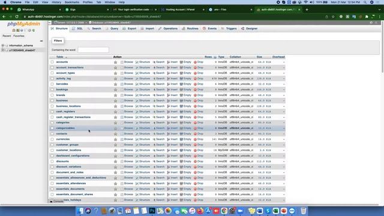Open the Routines tab

[x=190, y=29]
